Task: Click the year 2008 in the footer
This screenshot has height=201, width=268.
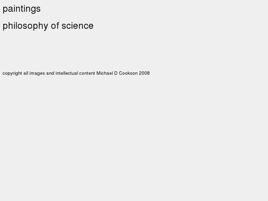Action: pyautogui.click(x=144, y=73)
